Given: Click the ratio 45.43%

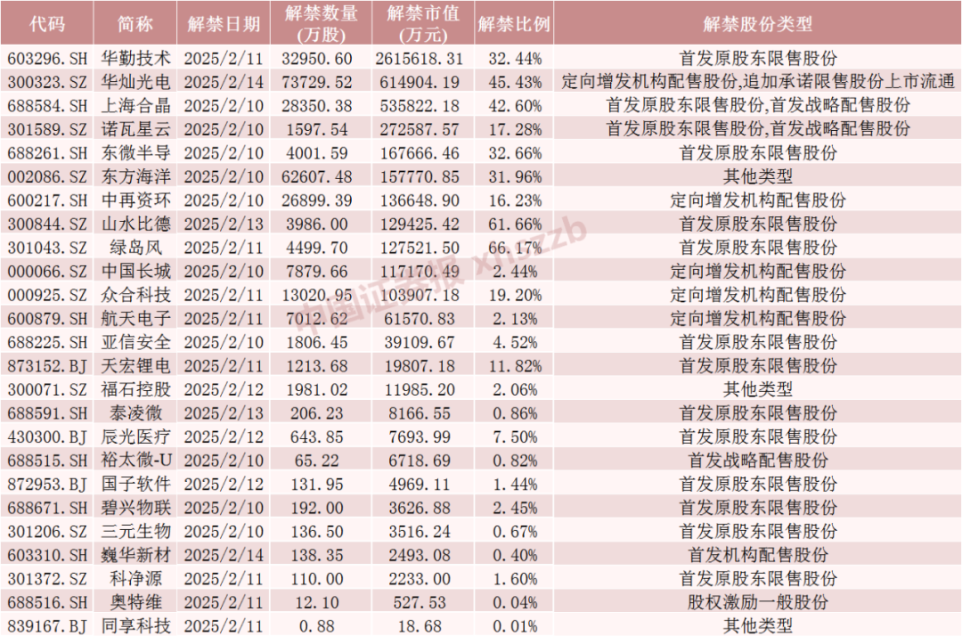Looking at the screenshot, I should click(515, 82).
